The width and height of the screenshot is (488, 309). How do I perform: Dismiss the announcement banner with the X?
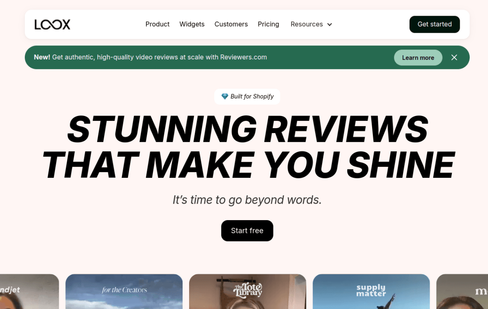[454, 57]
